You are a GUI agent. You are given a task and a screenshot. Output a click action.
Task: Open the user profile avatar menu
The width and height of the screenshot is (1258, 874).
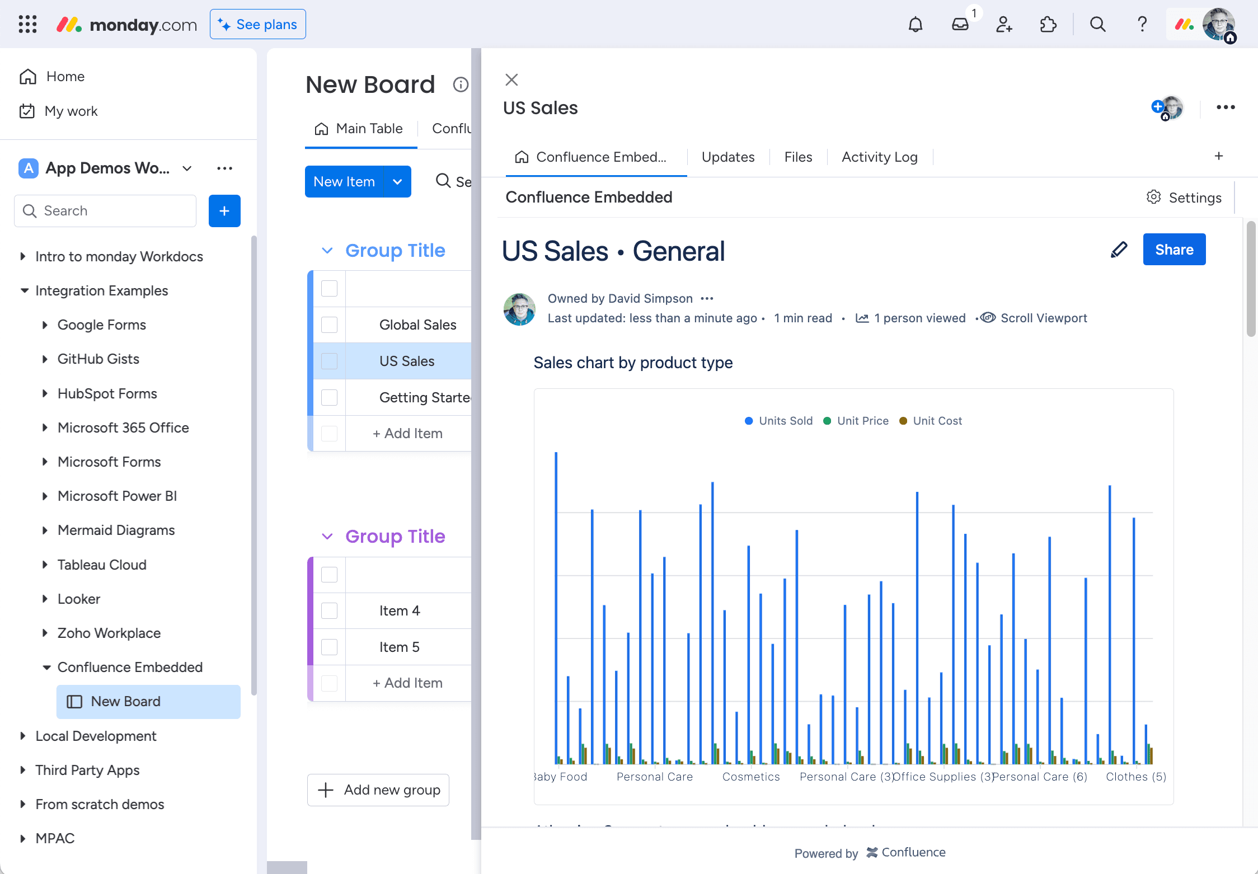1218,25
